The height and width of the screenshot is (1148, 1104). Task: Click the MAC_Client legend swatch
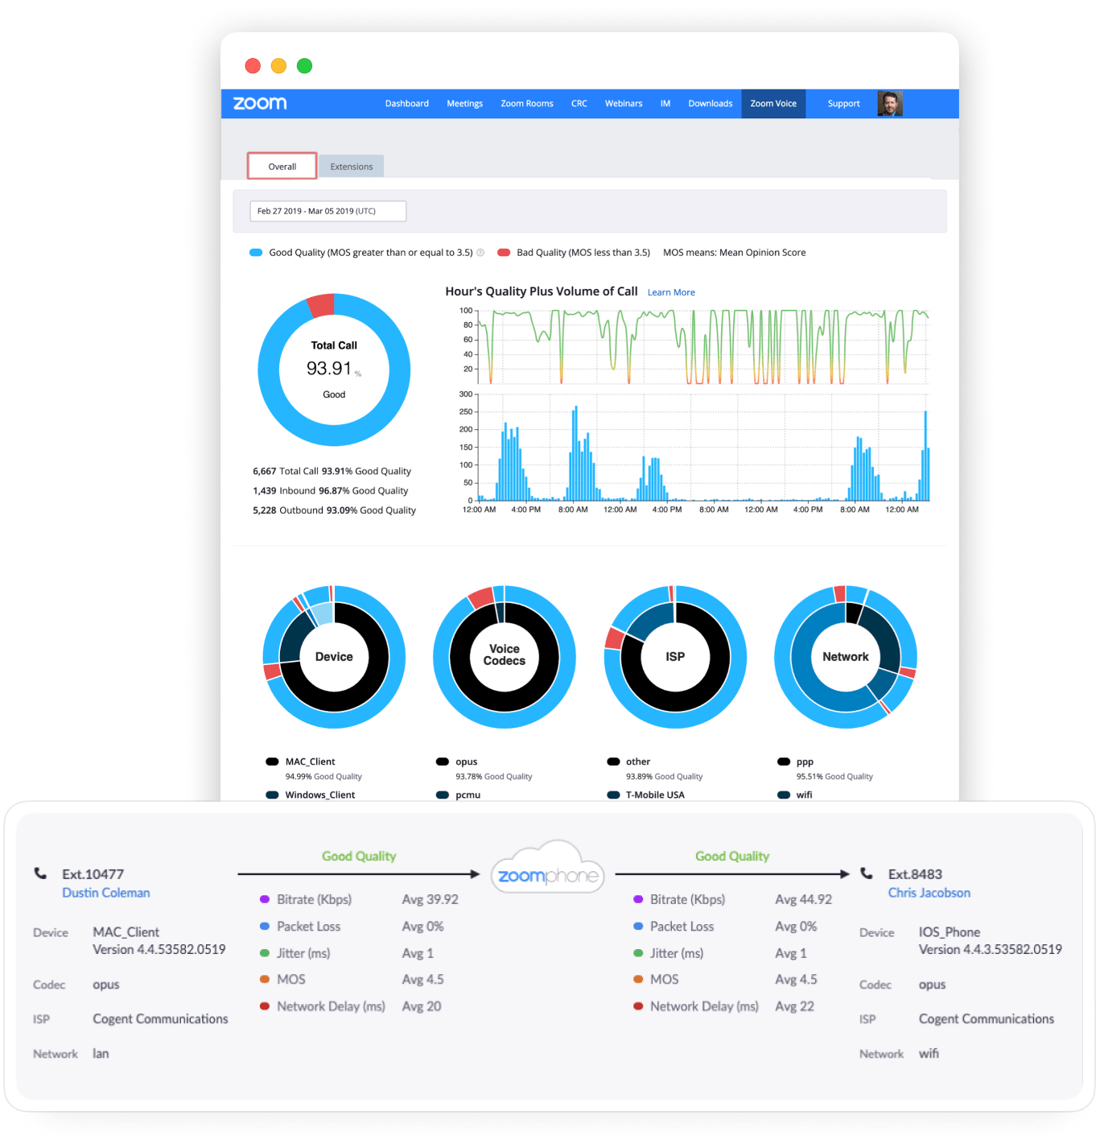click(272, 762)
